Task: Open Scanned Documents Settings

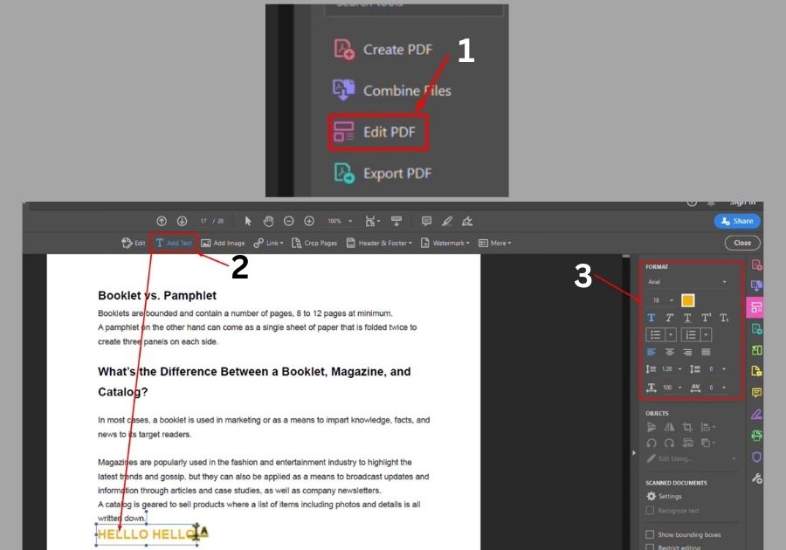Action: tap(665, 496)
